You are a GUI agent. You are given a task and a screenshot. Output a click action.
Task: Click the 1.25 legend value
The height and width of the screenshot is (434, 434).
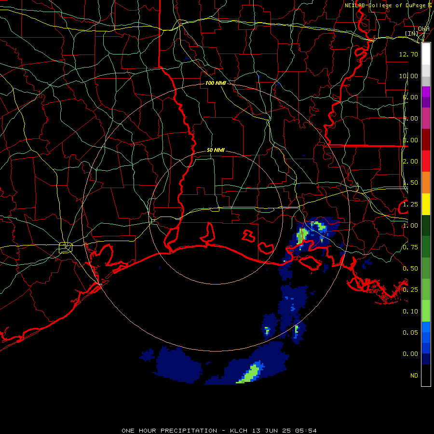point(410,204)
